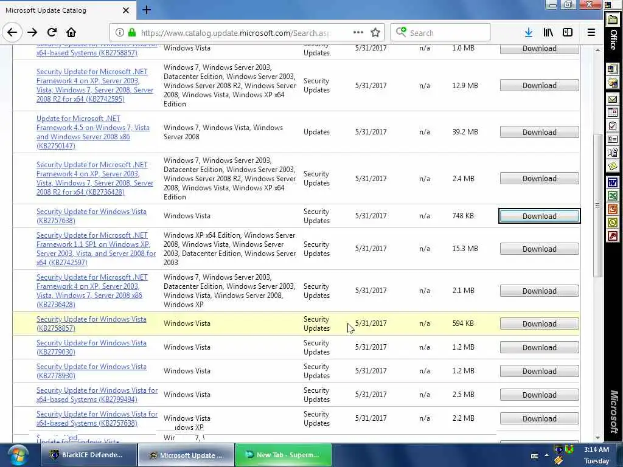This screenshot has height=467, width=623.
Task: Download the 2.1 MB KB2736428 x86 update
Action: (x=539, y=291)
